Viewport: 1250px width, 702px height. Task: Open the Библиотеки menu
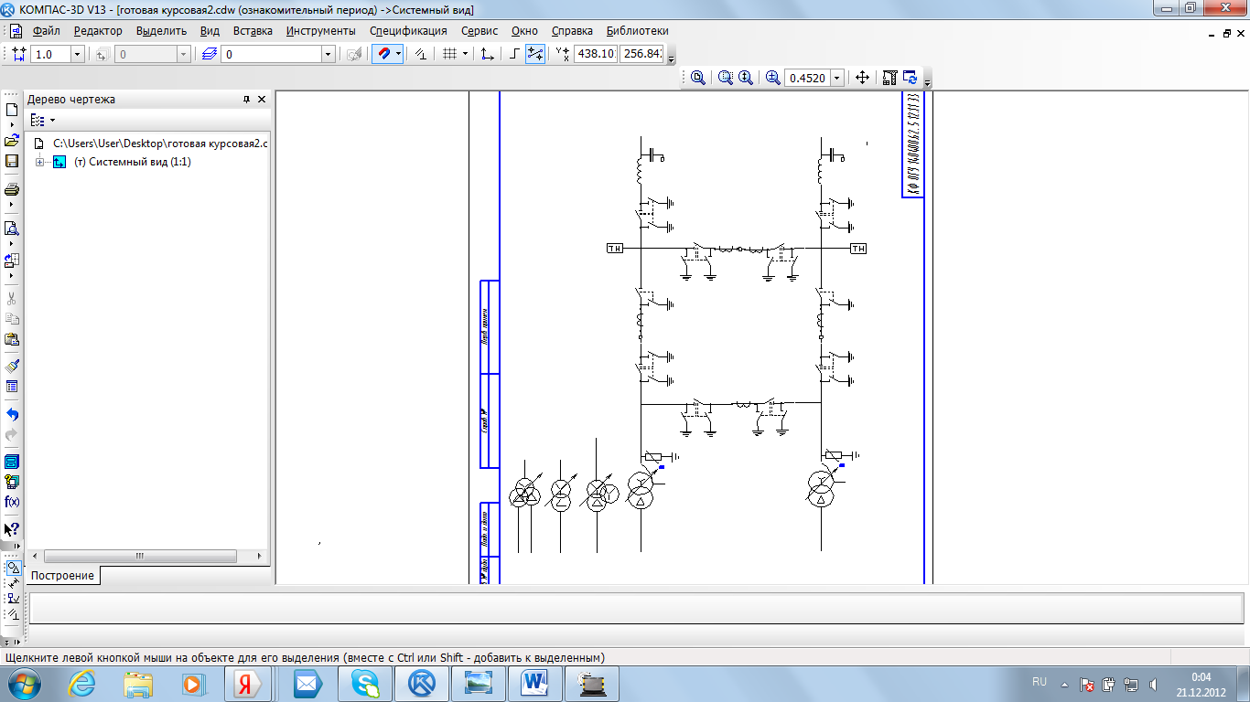(x=637, y=31)
